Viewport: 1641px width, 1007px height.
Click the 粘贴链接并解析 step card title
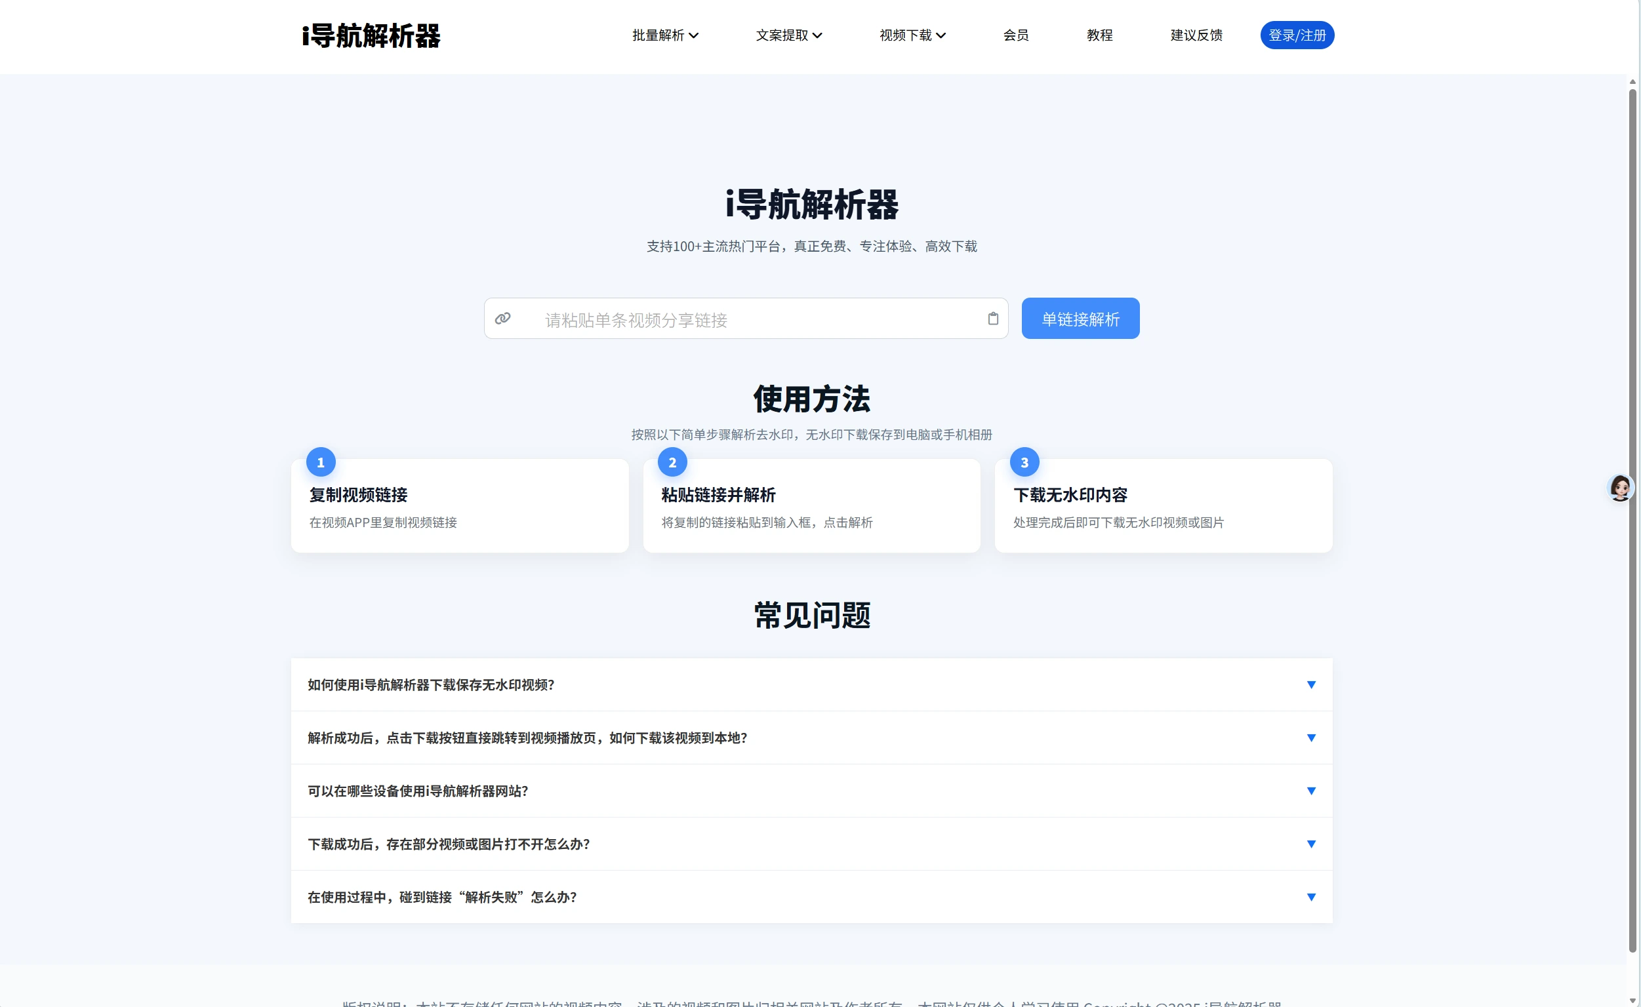click(718, 495)
